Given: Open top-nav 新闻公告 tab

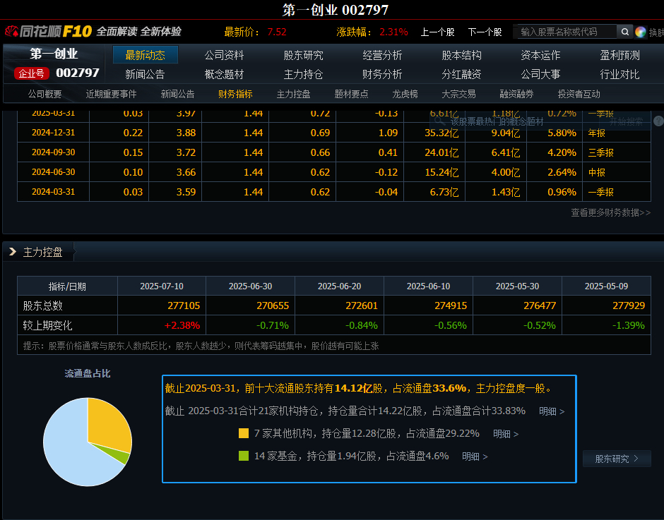Looking at the screenshot, I should (x=145, y=75).
